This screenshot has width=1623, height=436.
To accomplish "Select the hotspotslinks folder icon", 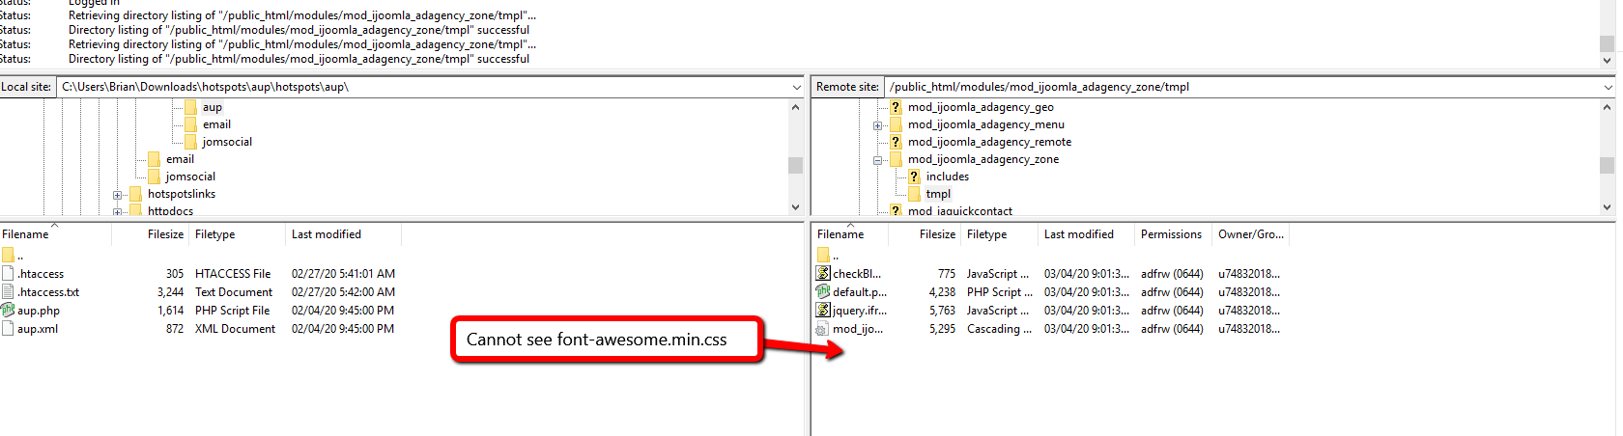I will [x=135, y=194].
